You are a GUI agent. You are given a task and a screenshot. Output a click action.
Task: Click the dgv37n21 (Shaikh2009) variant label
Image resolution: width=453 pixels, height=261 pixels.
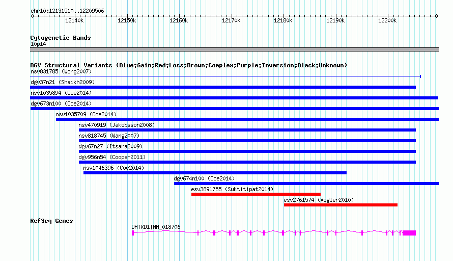point(63,82)
